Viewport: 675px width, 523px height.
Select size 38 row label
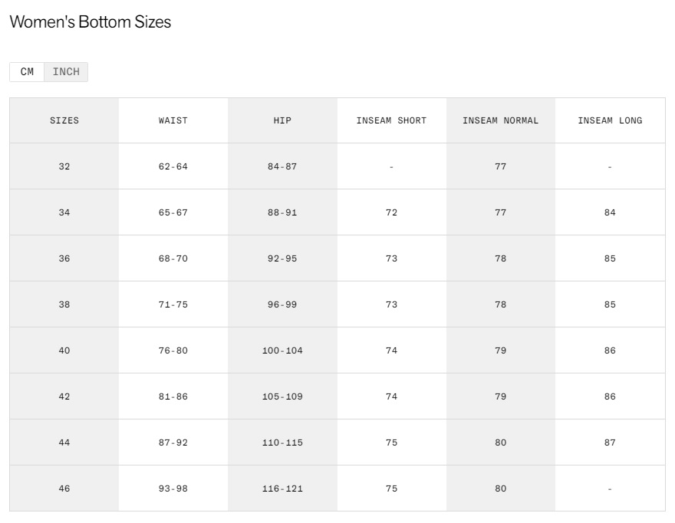click(64, 304)
